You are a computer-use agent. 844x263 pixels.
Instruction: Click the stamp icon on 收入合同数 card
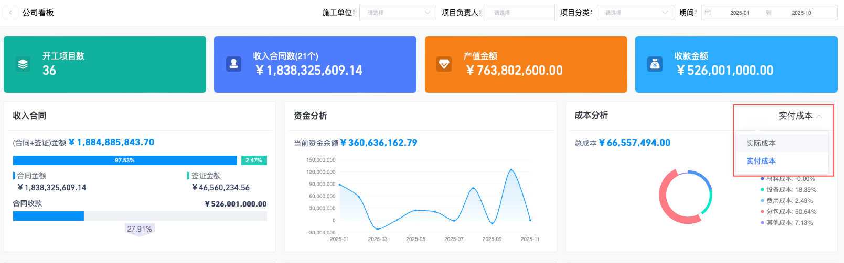(233, 64)
